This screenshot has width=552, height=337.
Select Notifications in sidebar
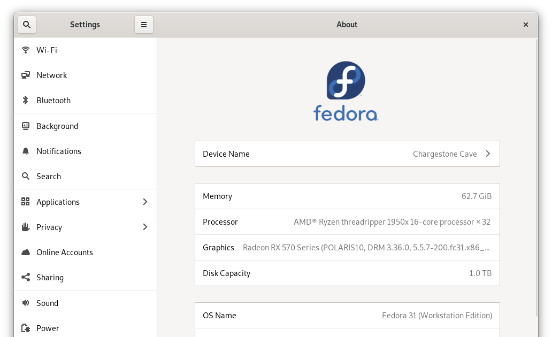[x=85, y=151]
